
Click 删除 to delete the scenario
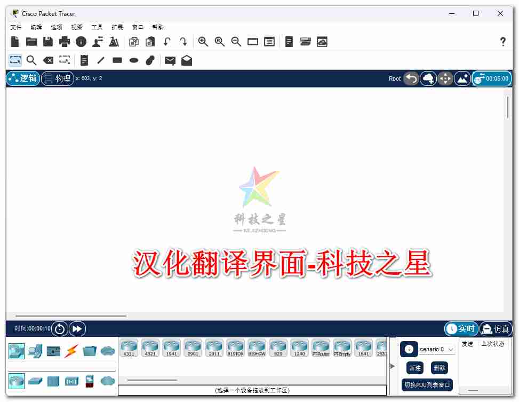(440, 368)
